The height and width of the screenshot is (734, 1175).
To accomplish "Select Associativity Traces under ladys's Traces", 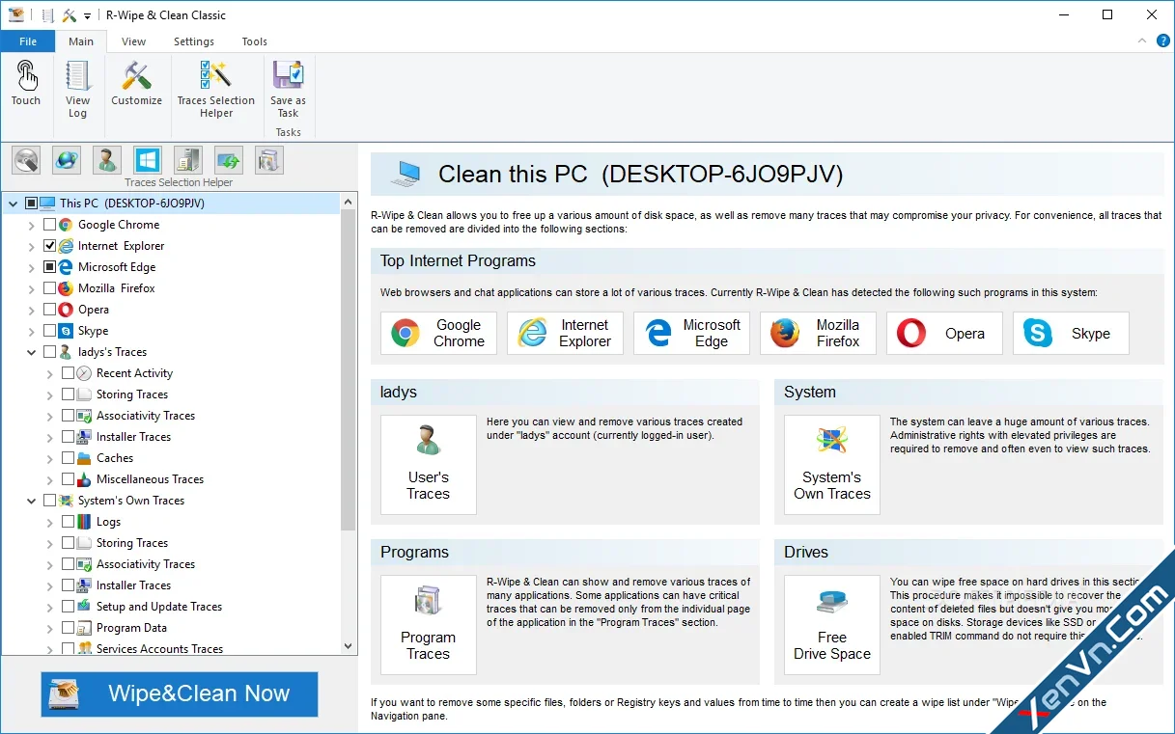I will click(x=146, y=416).
